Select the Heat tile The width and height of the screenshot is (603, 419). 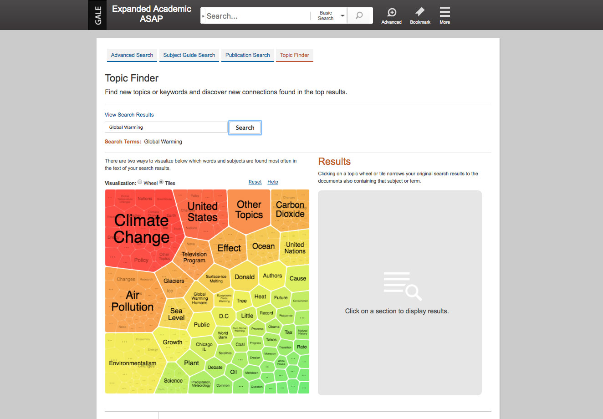(260, 296)
